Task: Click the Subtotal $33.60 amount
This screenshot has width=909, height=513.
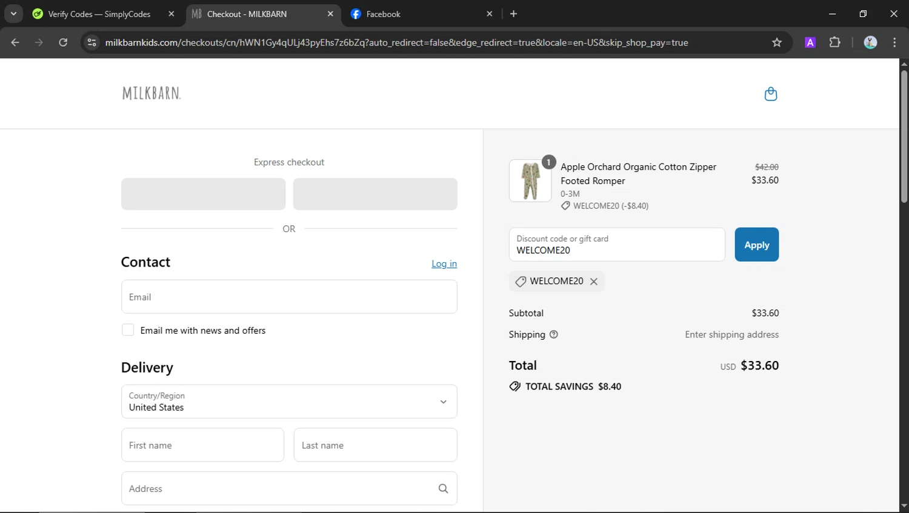Action: click(765, 313)
